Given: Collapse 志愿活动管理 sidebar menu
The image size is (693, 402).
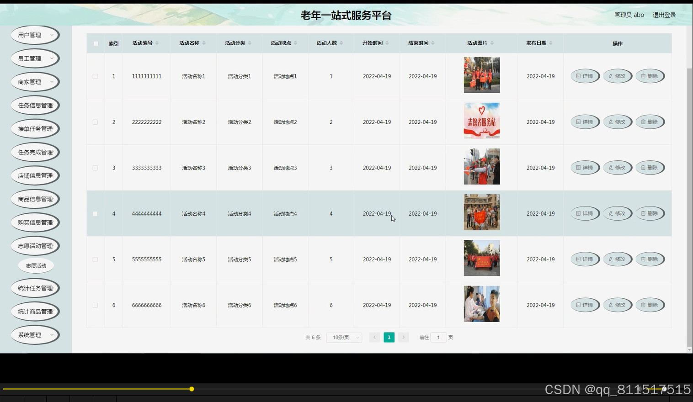Looking at the screenshot, I should pyautogui.click(x=35, y=246).
